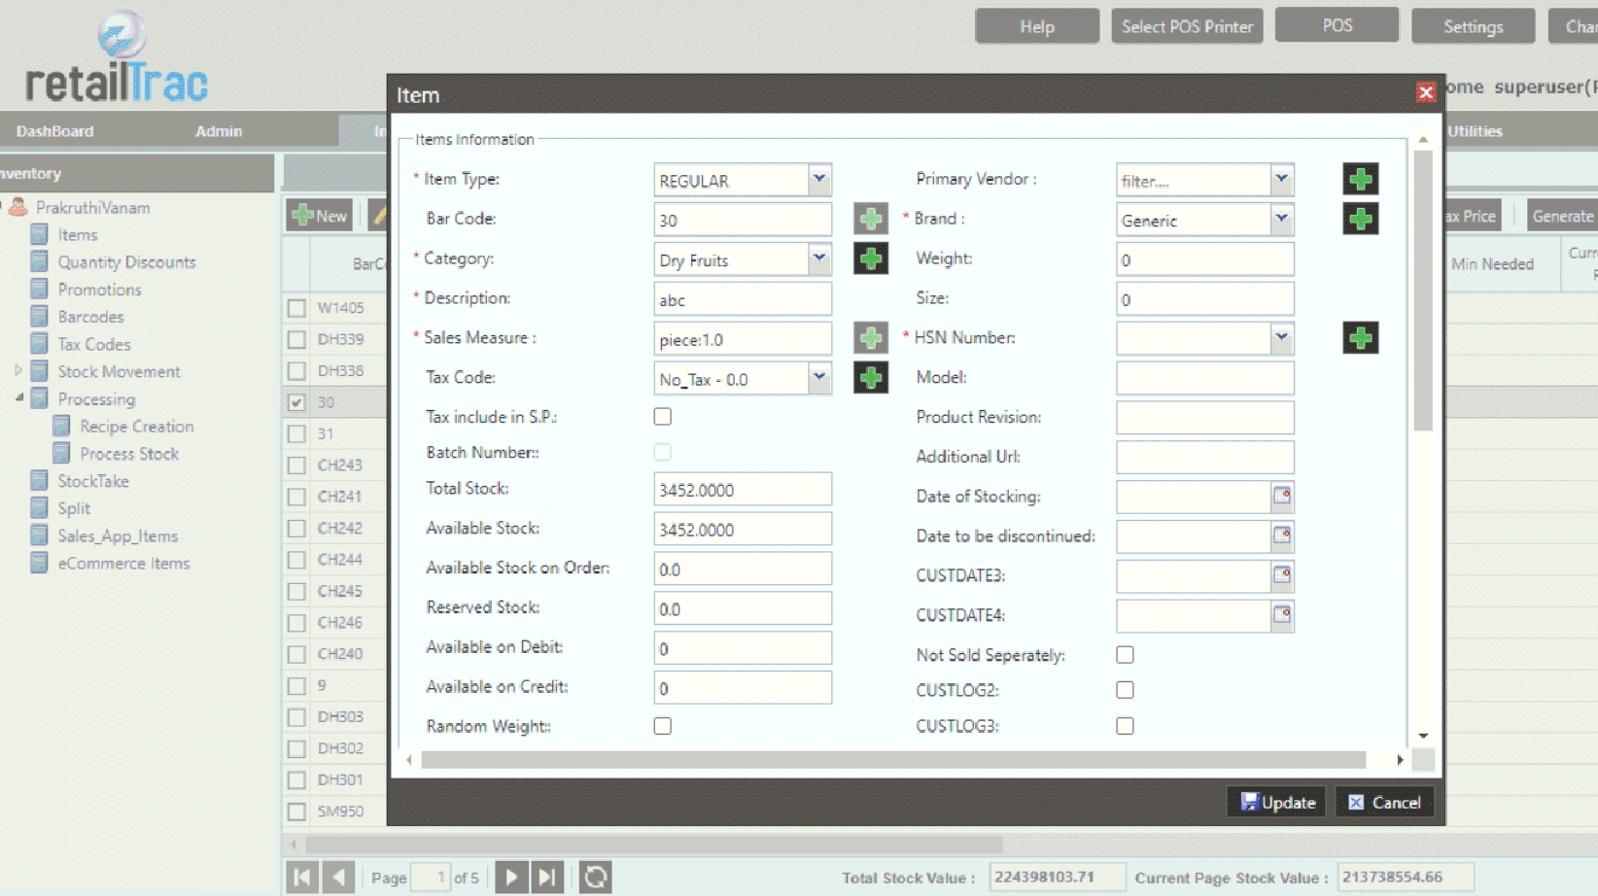Check the SM950 row checkbox

296,811
